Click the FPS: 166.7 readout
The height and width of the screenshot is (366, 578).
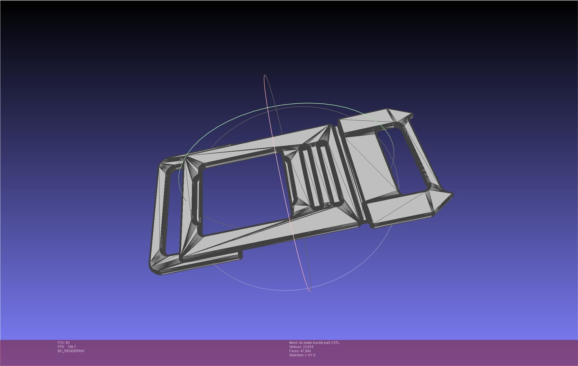(x=67, y=347)
